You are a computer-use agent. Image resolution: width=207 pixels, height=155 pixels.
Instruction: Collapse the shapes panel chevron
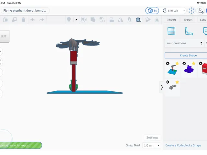(162, 87)
